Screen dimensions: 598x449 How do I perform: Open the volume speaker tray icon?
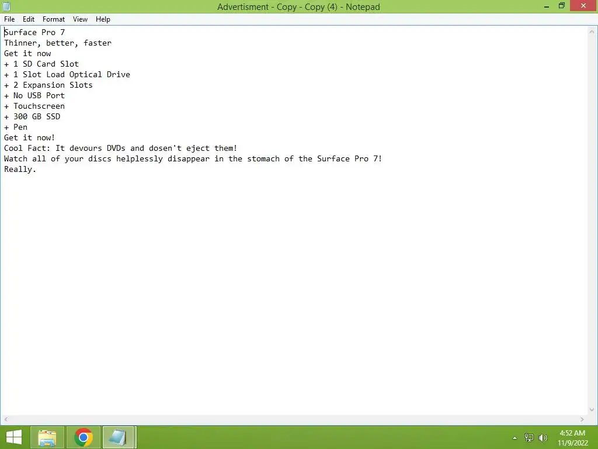tap(543, 438)
